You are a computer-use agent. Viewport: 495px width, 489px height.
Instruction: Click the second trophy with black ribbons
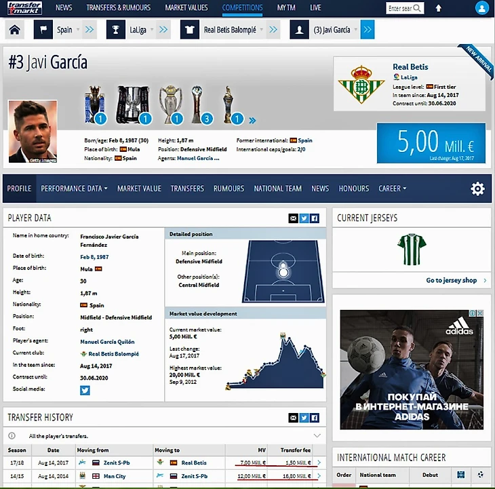(134, 105)
